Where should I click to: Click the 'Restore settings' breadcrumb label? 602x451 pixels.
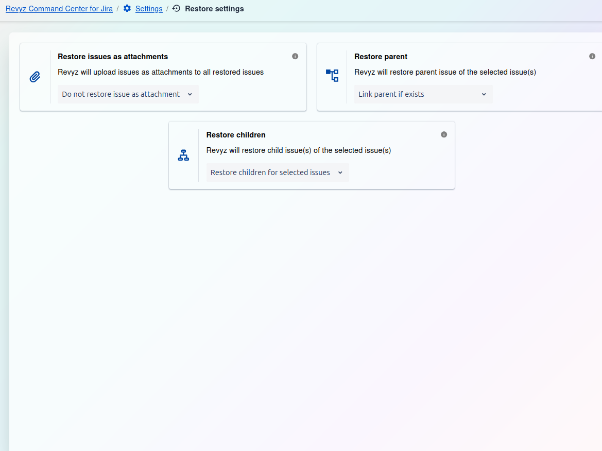(x=214, y=9)
